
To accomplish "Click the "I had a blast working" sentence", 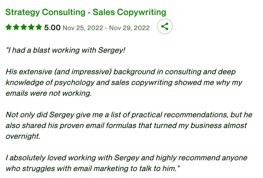I will [x=65, y=50].
